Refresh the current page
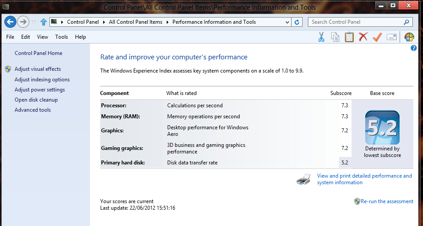The height and width of the screenshot is (226, 423). click(297, 22)
